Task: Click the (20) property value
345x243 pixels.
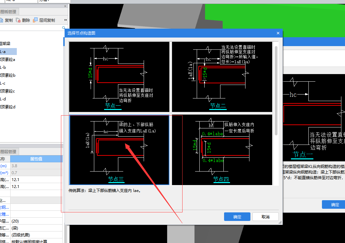Action: pyautogui.click(x=36, y=221)
